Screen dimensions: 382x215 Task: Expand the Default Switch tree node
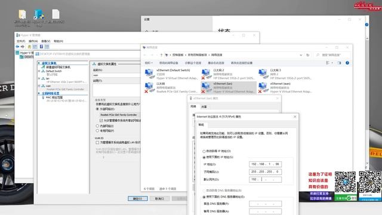[x=39, y=71]
